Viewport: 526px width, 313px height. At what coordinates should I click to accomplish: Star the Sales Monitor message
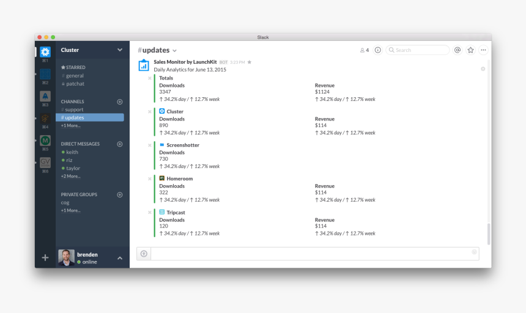coord(250,62)
